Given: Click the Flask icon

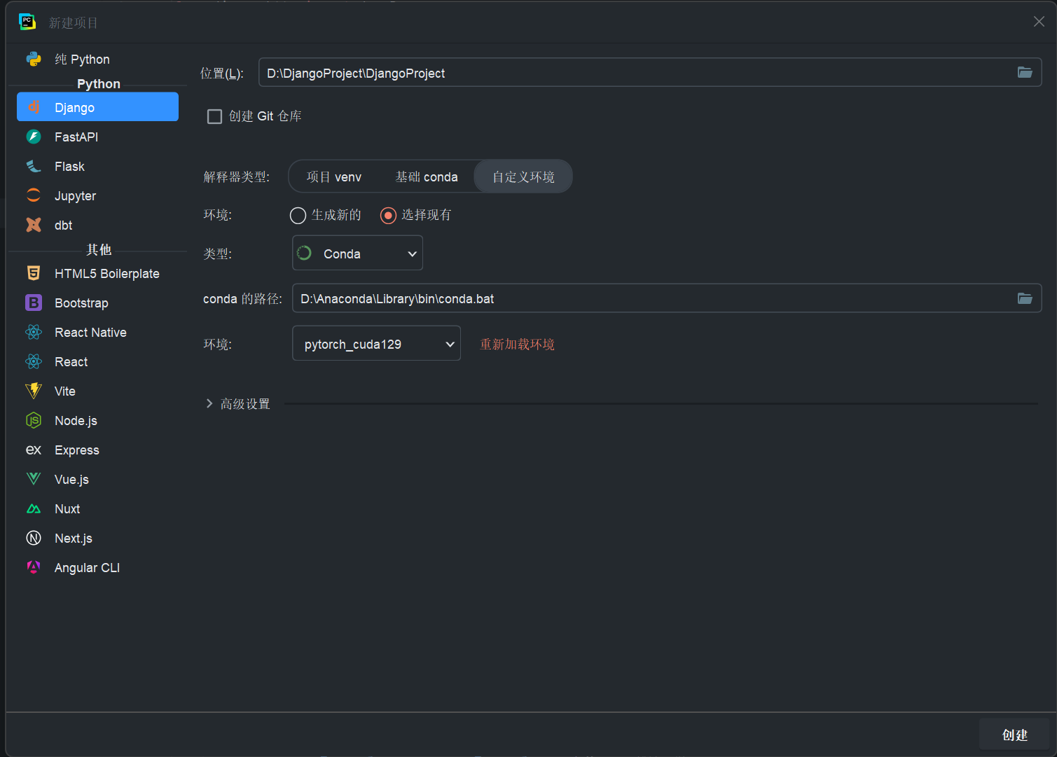Looking at the screenshot, I should pos(34,166).
